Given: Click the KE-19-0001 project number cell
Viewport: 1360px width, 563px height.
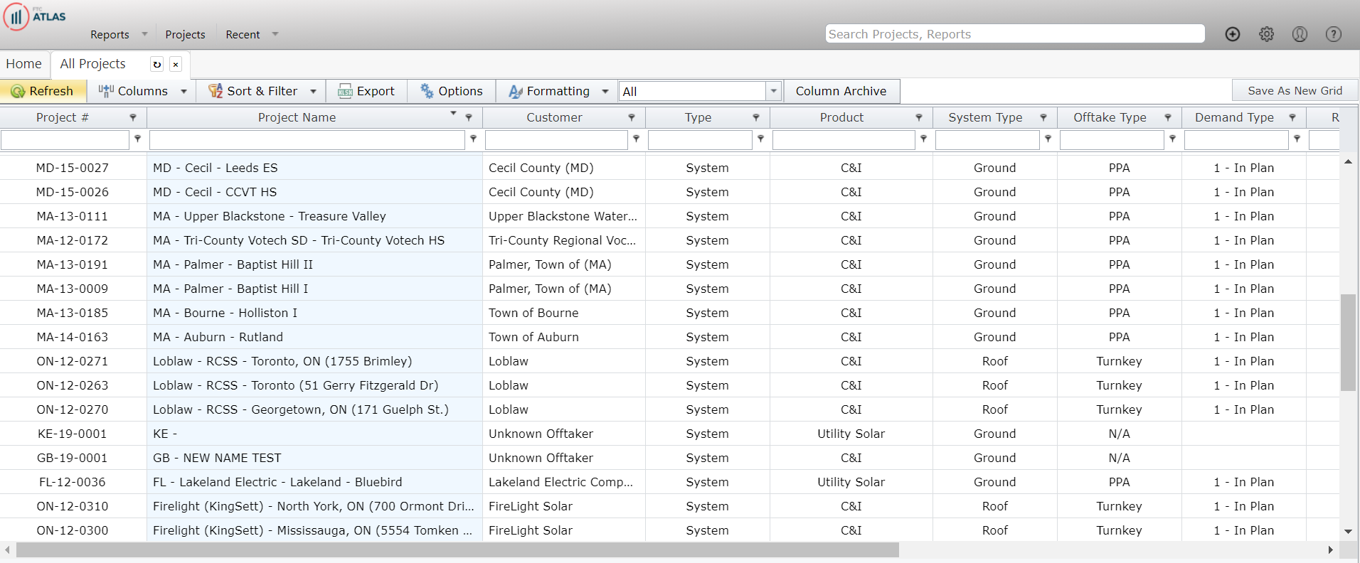Looking at the screenshot, I should point(73,434).
